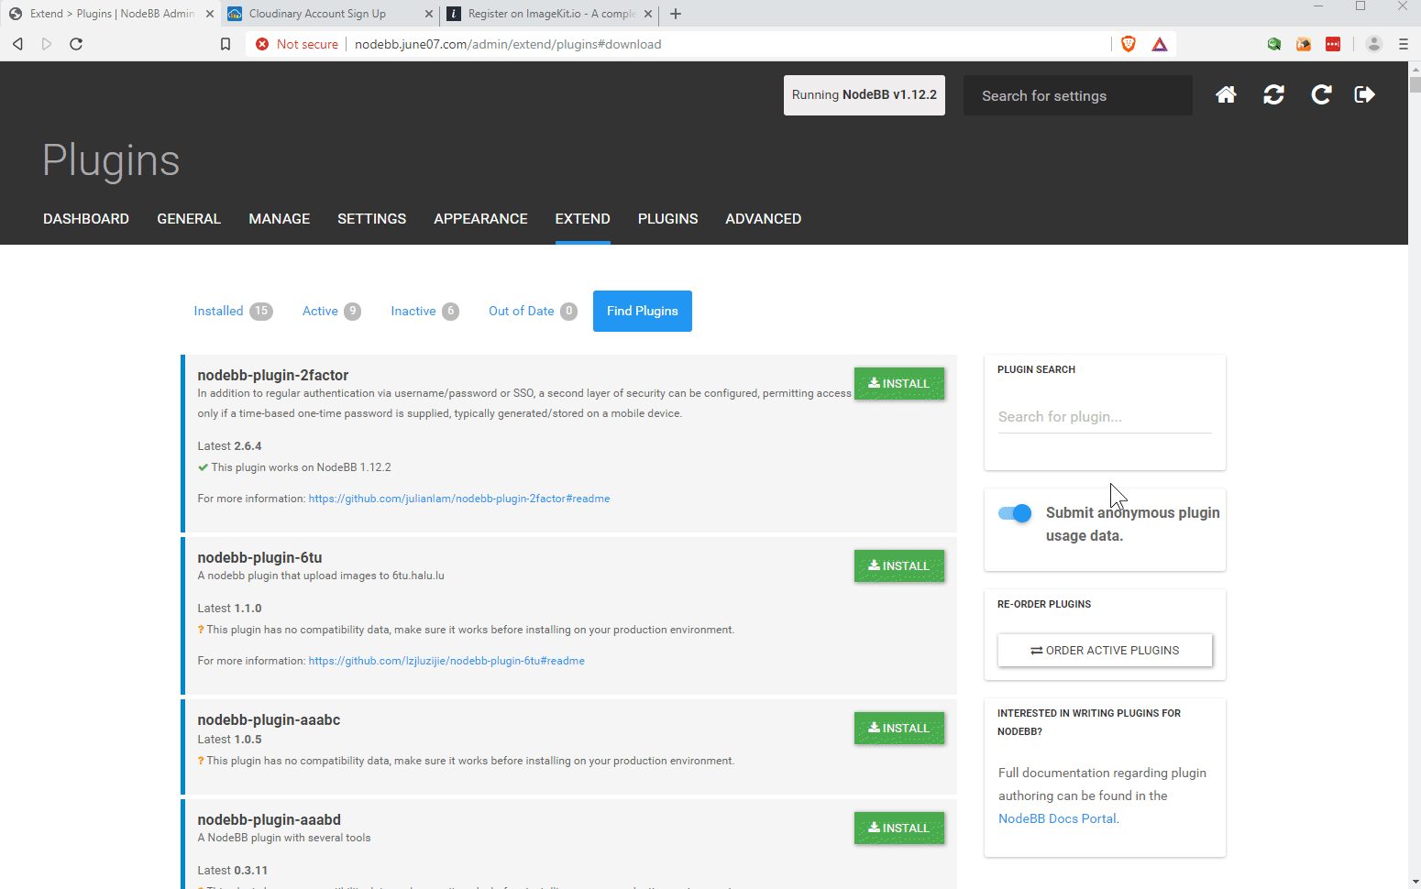Click the log out arrow icon
The image size is (1421, 889).
(x=1365, y=94)
